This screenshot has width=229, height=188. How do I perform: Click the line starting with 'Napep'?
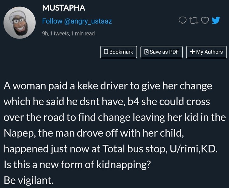coord(94,134)
